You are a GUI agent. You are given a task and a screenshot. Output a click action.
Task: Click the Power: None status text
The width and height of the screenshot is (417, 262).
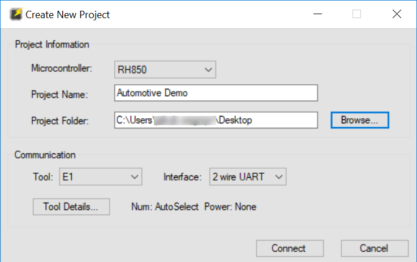[x=230, y=207]
